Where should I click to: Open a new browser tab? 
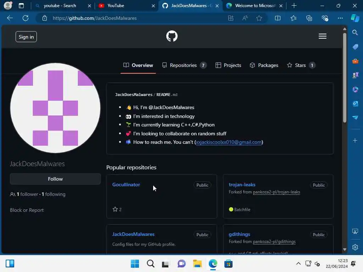point(294,6)
